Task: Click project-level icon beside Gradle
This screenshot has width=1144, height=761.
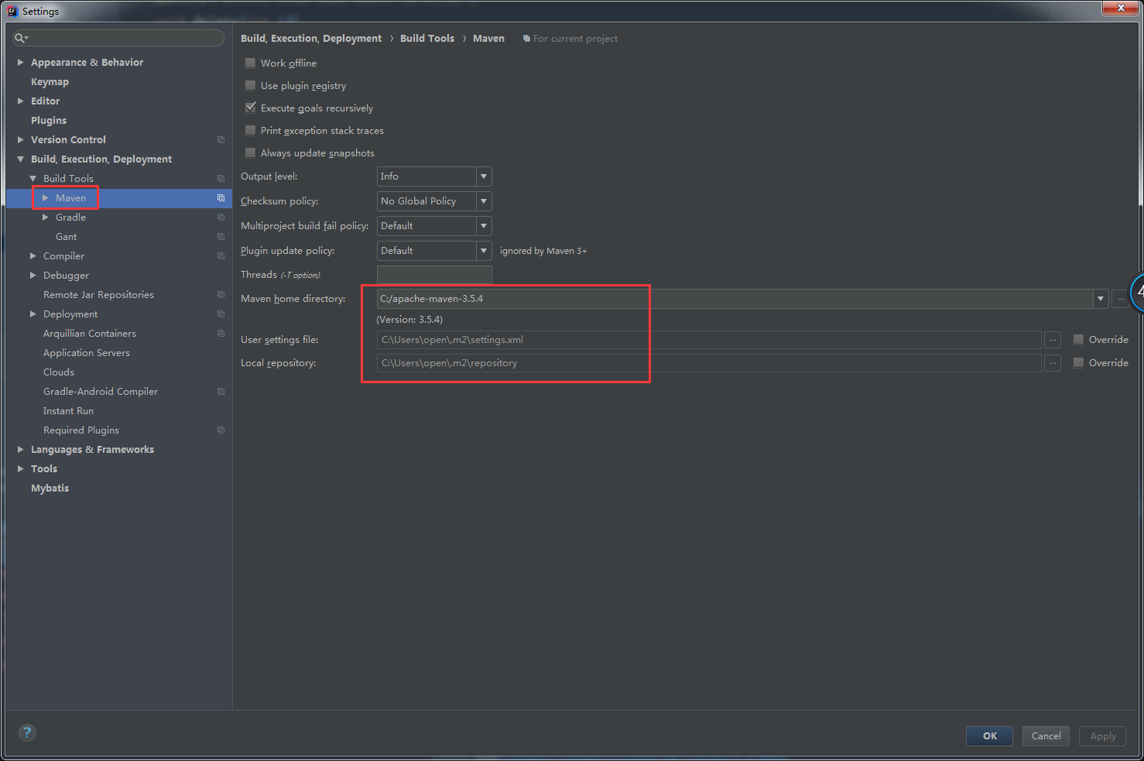Action: coord(221,218)
